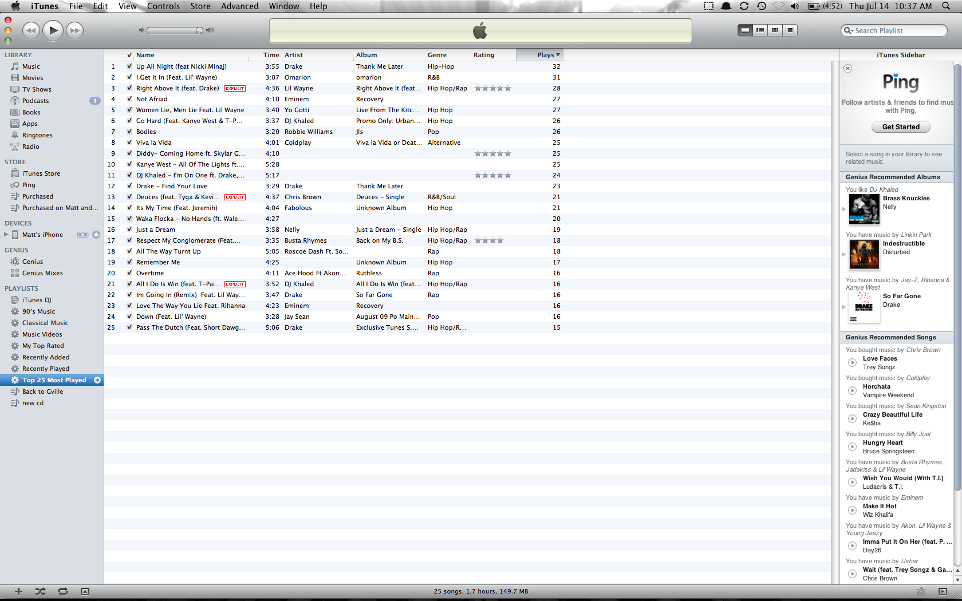Open Brass Knuckles album artwork thumbnail
This screenshot has width=962, height=601.
(x=864, y=209)
